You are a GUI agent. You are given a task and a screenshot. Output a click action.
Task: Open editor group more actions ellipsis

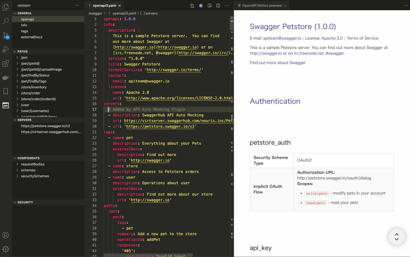pyautogui.click(x=227, y=5)
